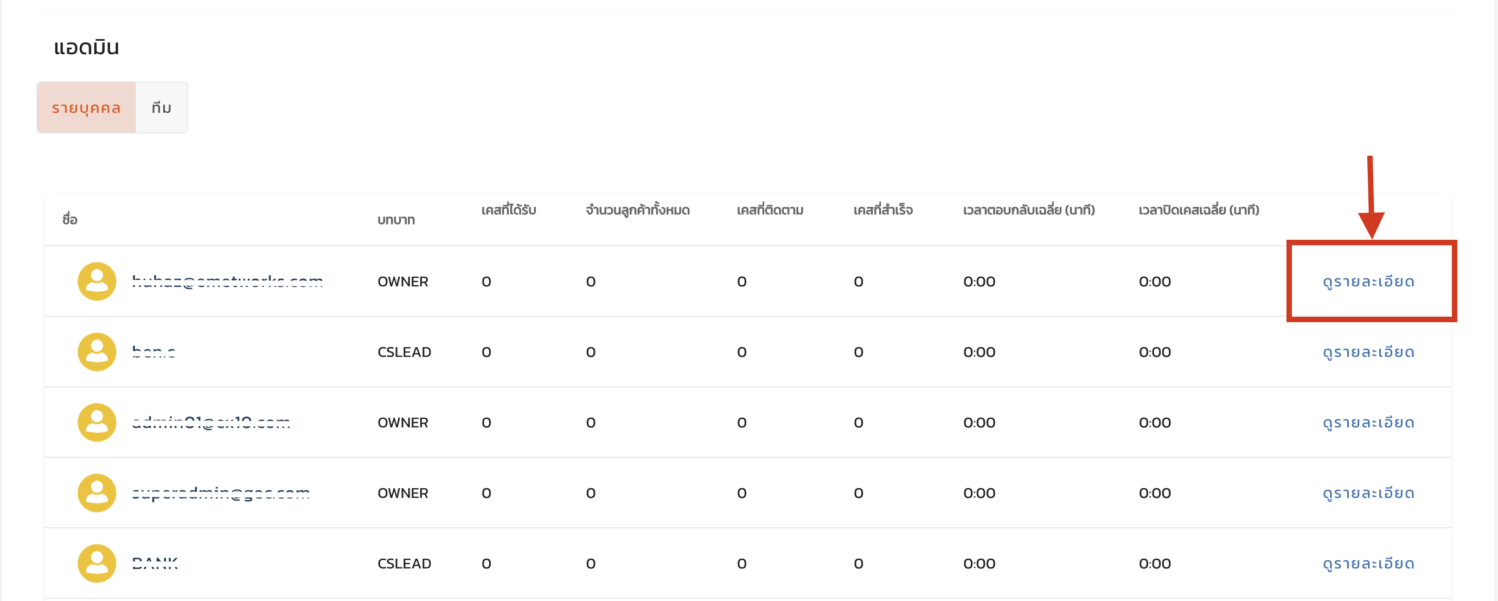Open ดูรายละเอียด for the first row
Screen dimensions: 1498x601
pyautogui.click(x=1368, y=282)
